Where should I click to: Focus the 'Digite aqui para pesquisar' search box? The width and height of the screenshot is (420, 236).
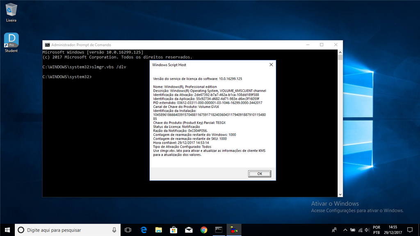pos(68,230)
